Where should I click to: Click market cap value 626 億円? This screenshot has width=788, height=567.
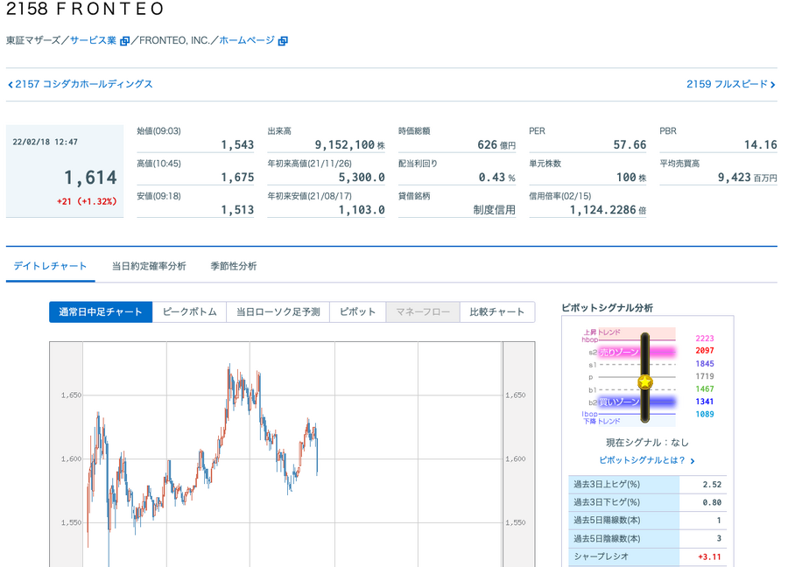[496, 145]
